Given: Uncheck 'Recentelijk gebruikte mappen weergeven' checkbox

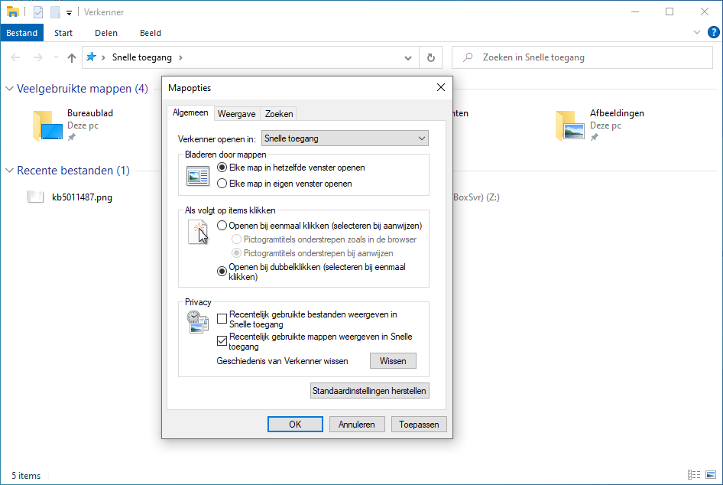Looking at the screenshot, I should pyautogui.click(x=222, y=341).
